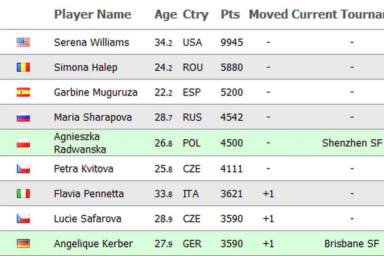Click the Romania flag icon
Image resolution: width=384 pixels, height=256 pixels.
point(23,67)
